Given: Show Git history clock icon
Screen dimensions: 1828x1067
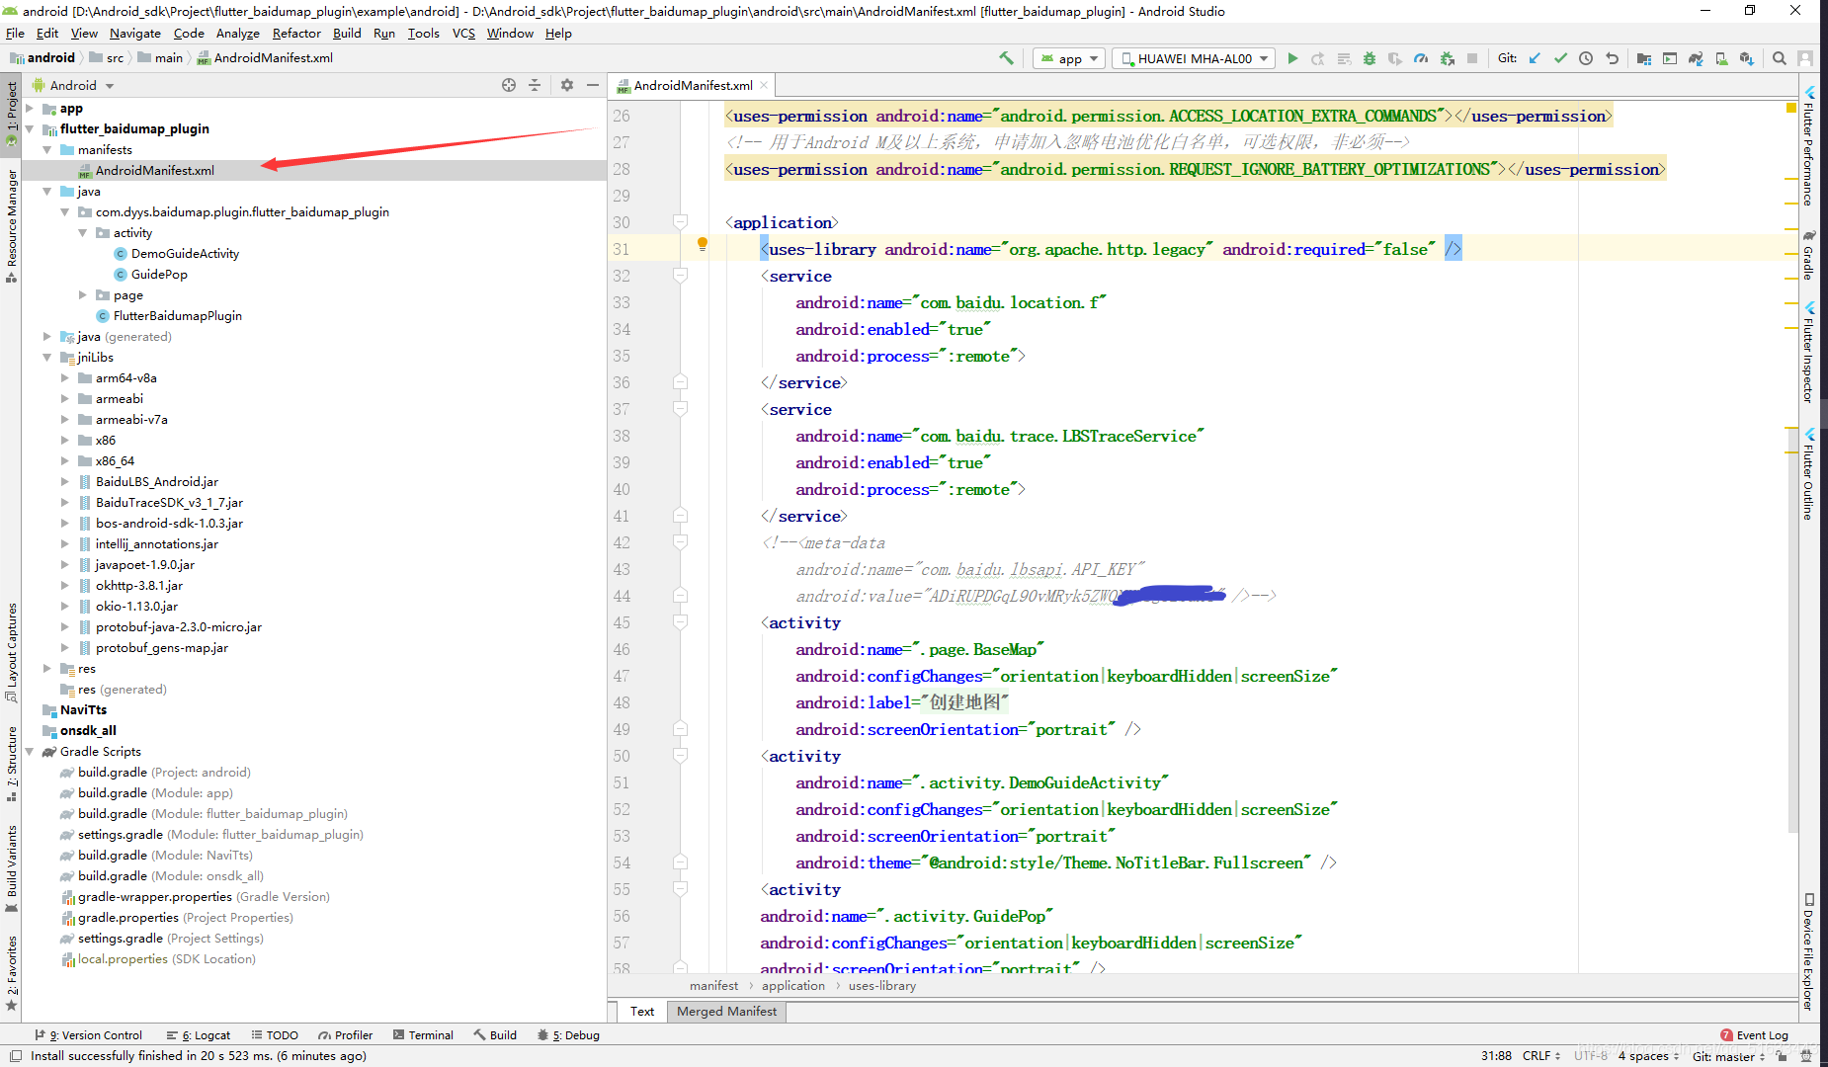Looking at the screenshot, I should pos(1586,58).
